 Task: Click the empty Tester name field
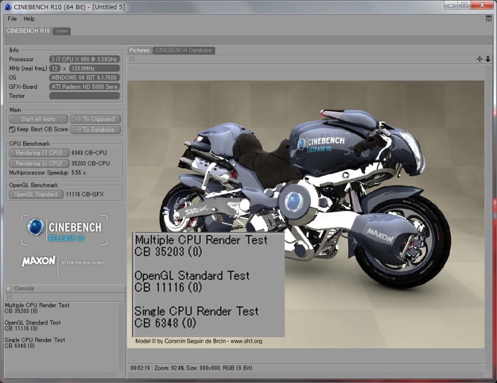(84, 96)
